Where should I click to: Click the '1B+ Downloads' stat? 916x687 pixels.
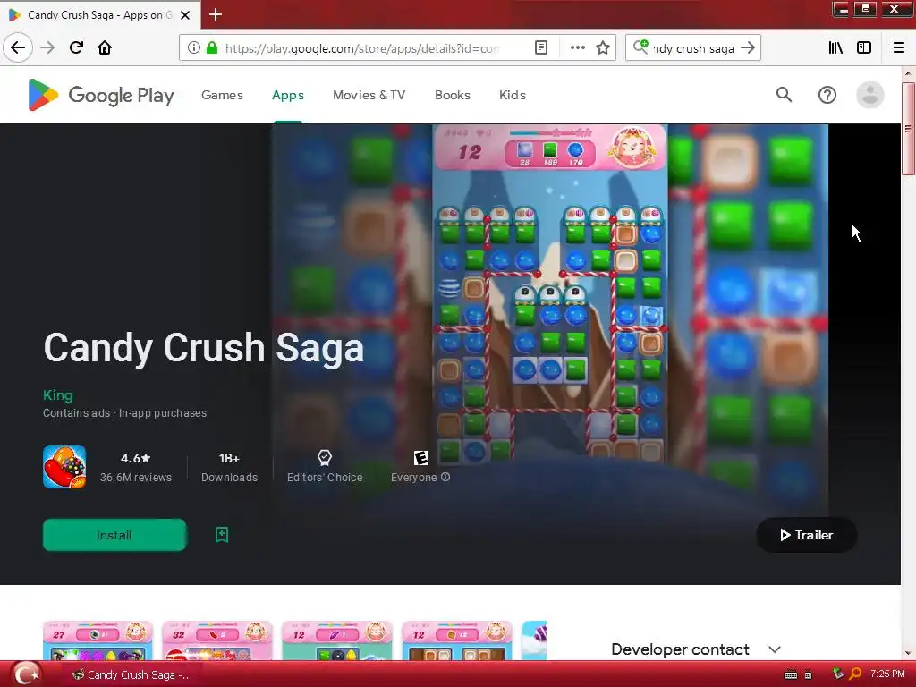(229, 467)
